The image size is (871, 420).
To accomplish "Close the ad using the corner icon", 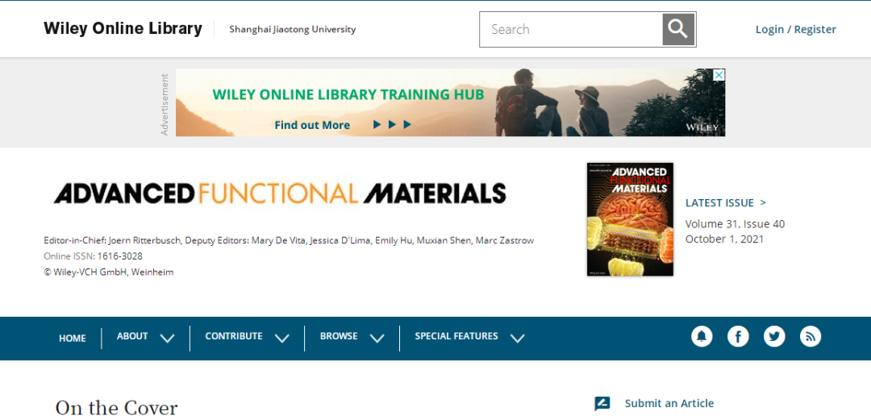I will click(719, 75).
